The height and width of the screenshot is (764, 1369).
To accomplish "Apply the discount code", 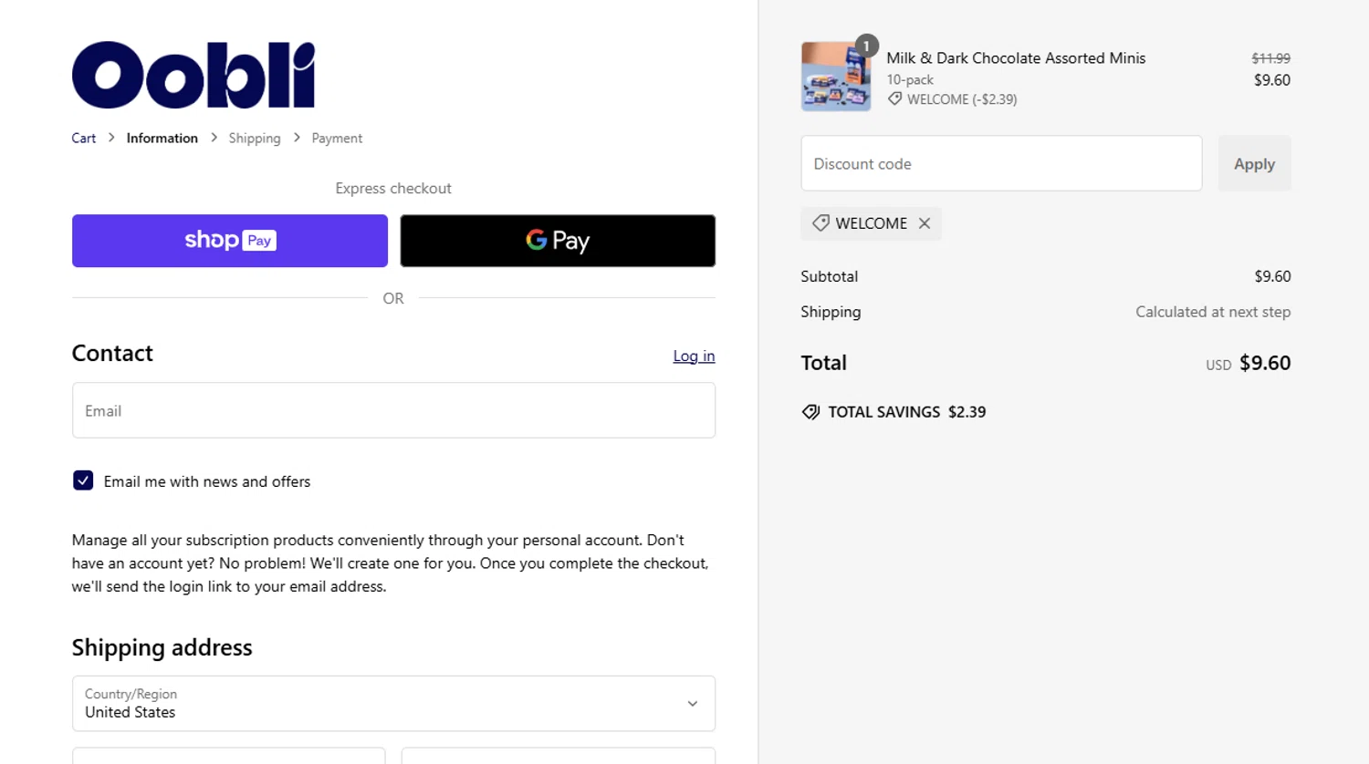I will point(1254,163).
